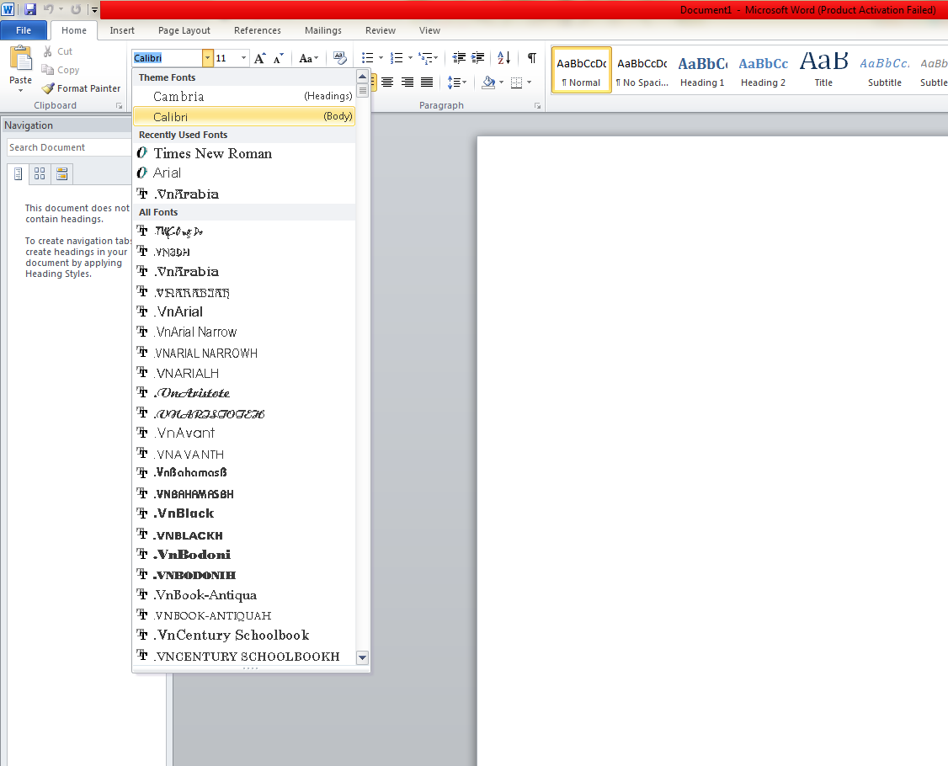The height and width of the screenshot is (766, 948).
Task: Select Calibri body font
Action: [243, 117]
